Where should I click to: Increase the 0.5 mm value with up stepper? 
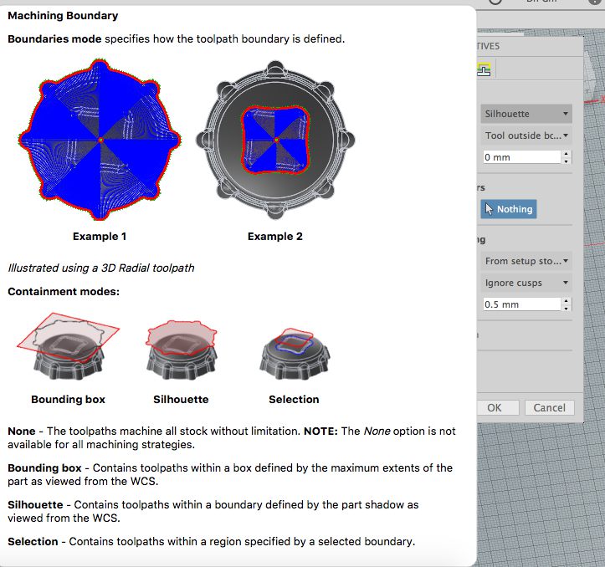coord(566,301)
